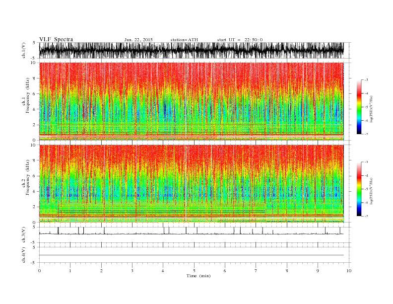393x304 pixels.
Task: Click the "VLF Spectra" plot title
Action: (x=56, y=39)
